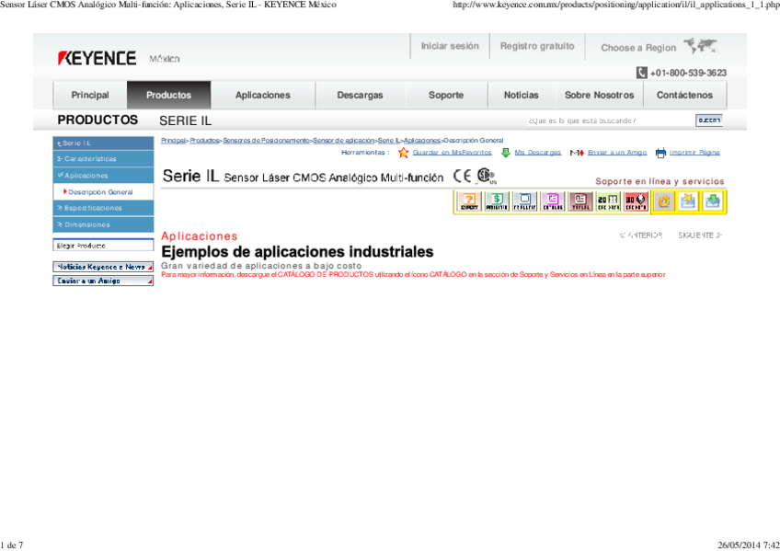Click Aplicaciones breadcrumb link

[x=422, y=140]
